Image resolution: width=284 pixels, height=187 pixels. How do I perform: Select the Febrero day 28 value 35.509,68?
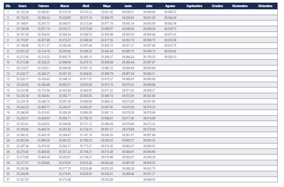(x=43, y=163)
